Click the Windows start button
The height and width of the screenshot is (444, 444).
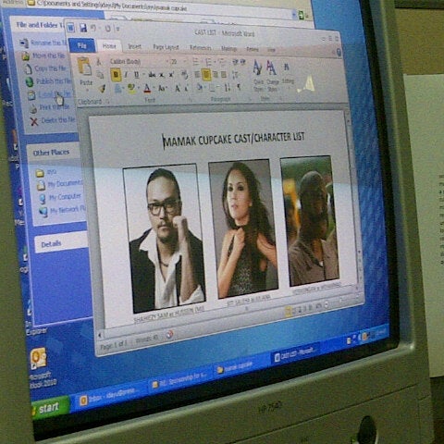tap(50, 408)
